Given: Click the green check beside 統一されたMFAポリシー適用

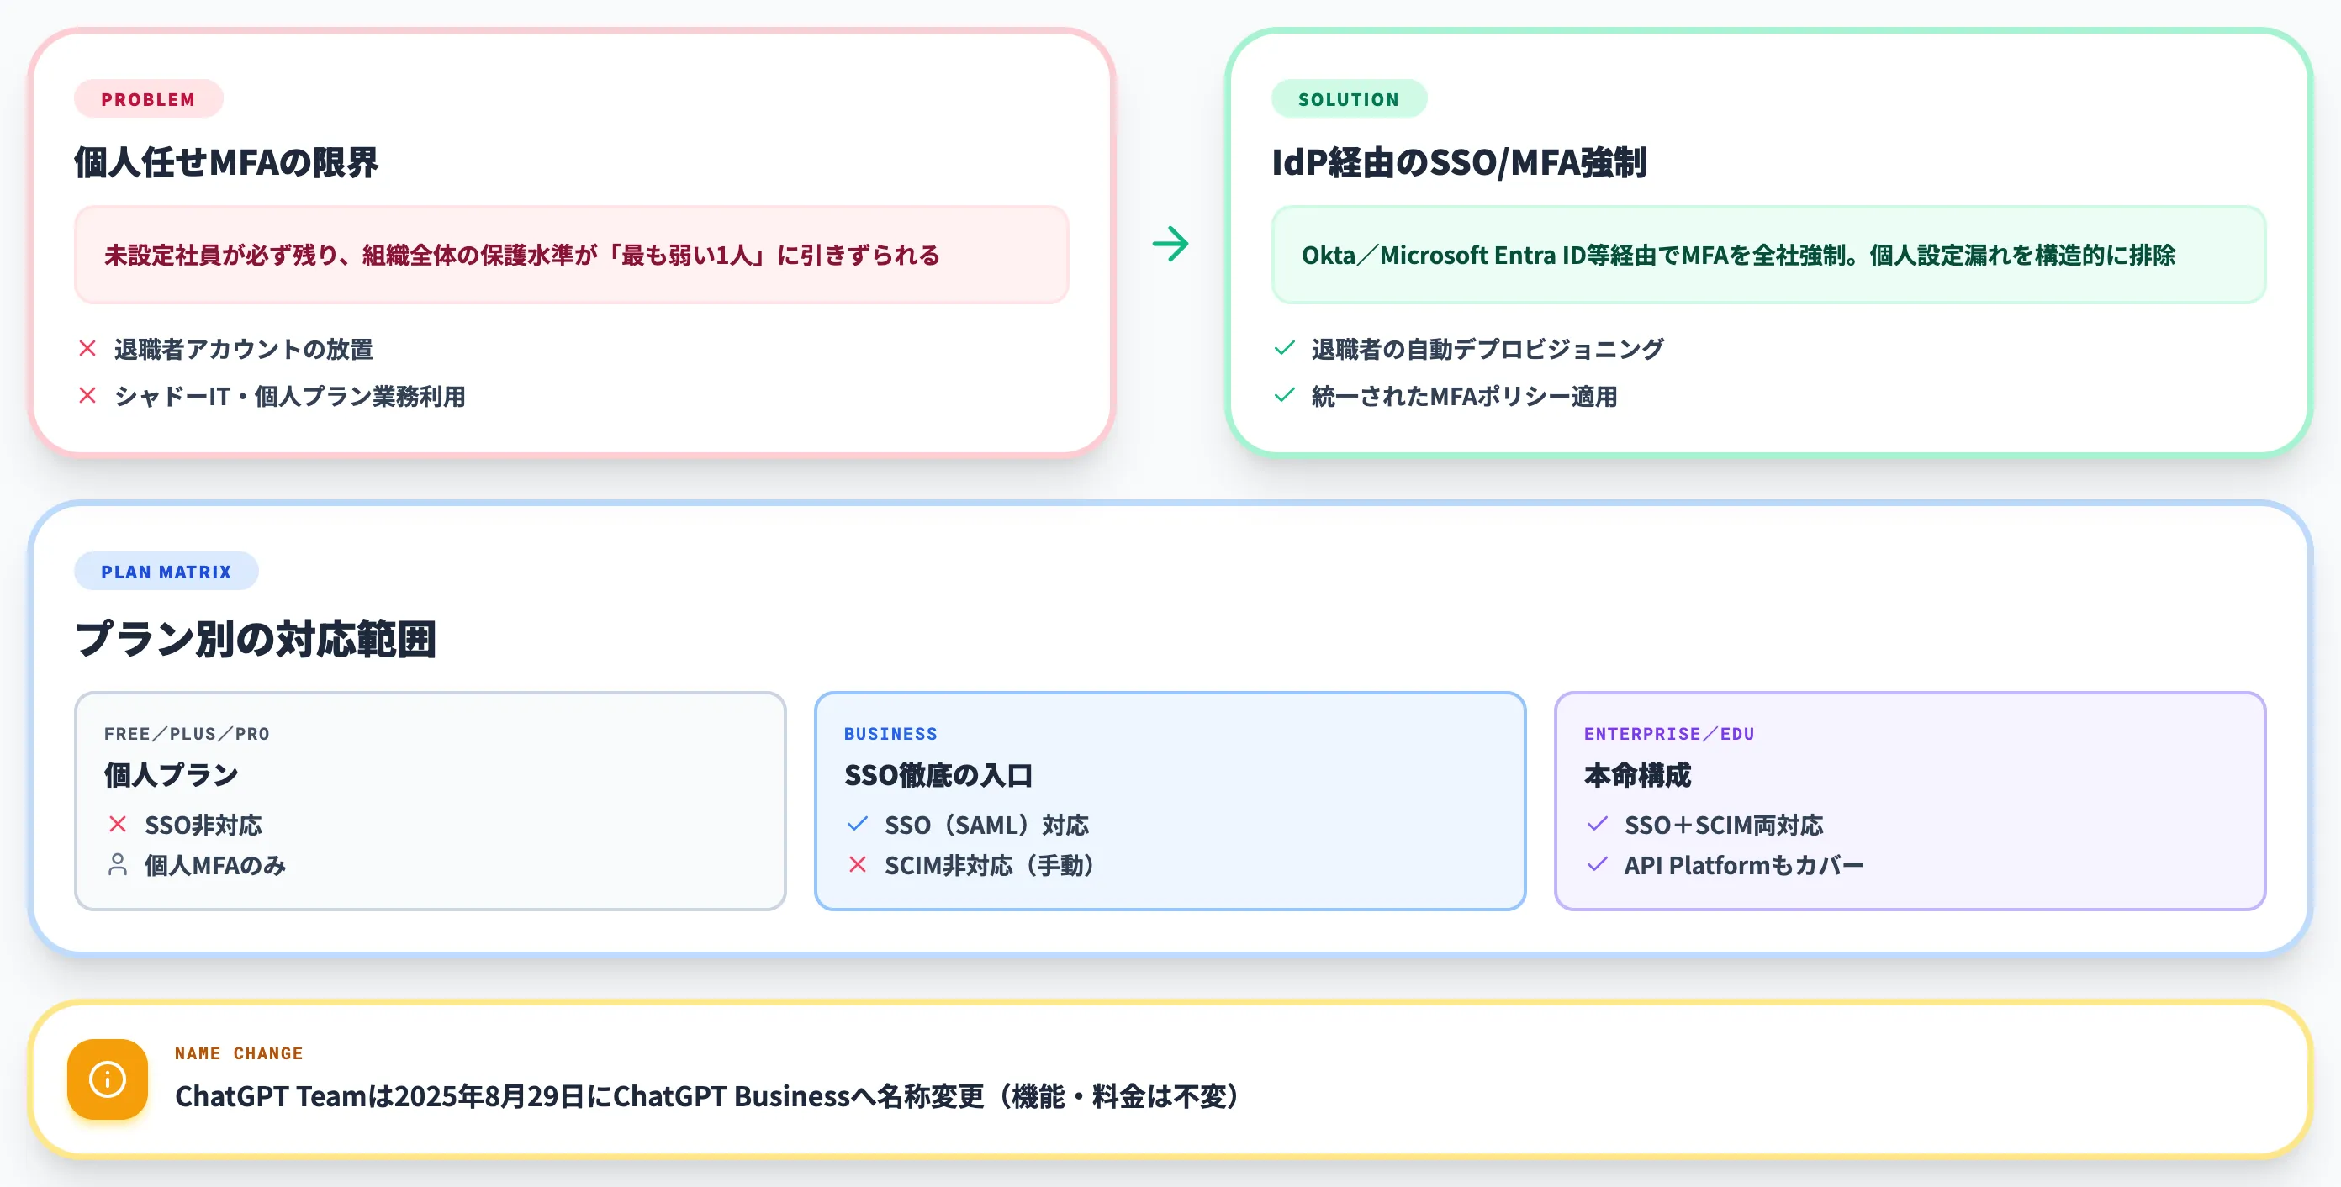Looking at the screenshot, I should click(x=1284, y=396).
